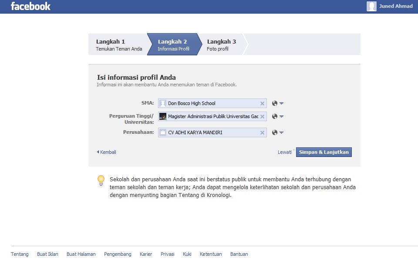The image size is (418, 268).
Task: Open Buat Iklan footer link
Action: tap(47, 254)
